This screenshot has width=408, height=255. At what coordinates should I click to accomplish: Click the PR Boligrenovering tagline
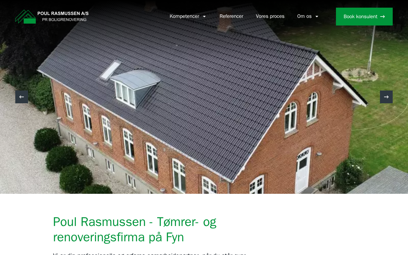64,20
